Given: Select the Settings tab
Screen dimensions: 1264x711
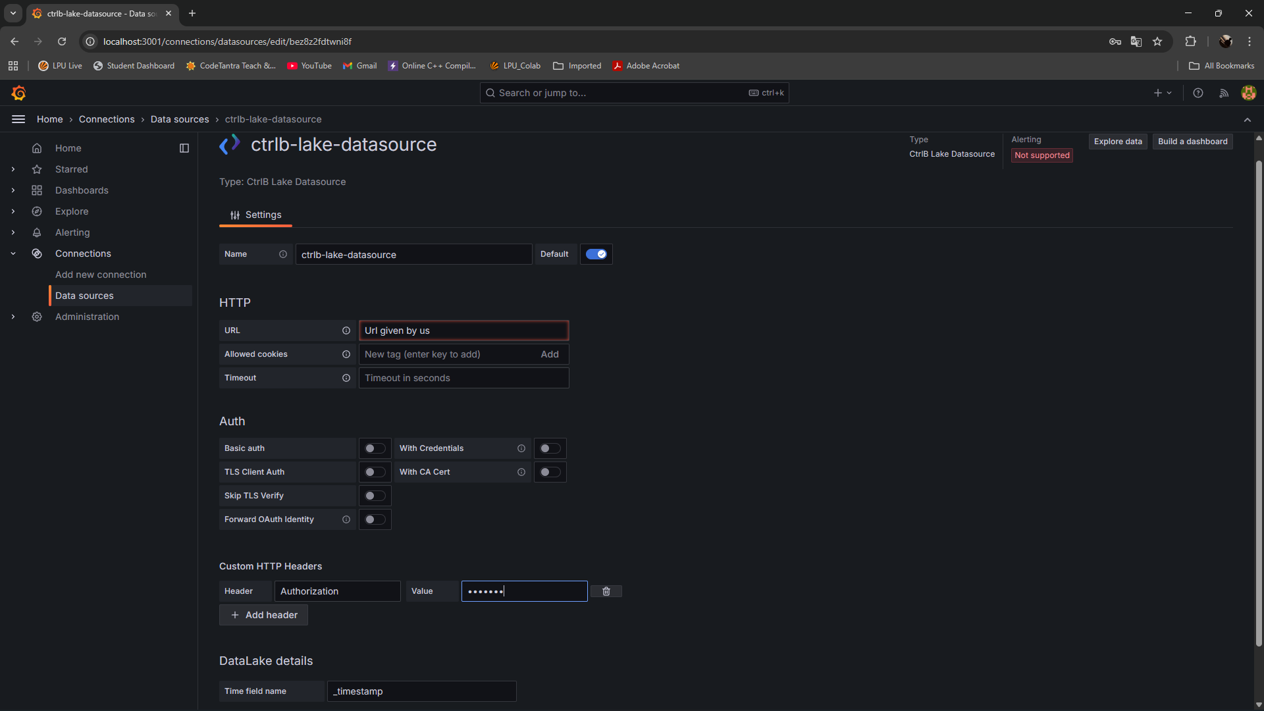Looking at the screenshot, I should click(255, 215).
